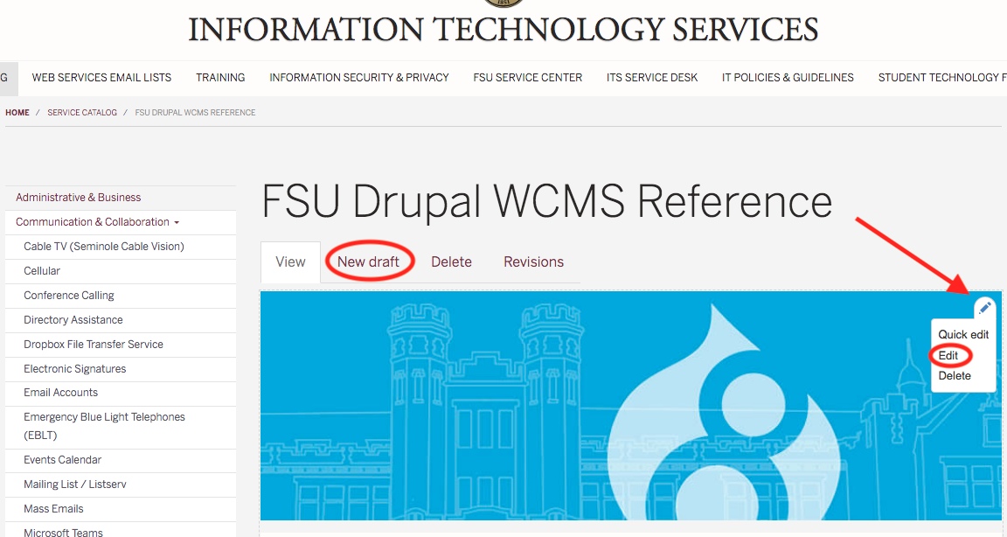Screen dimensions: 1007x537
Task: Open the Delete tab
Action: click(x=451, y=262)
